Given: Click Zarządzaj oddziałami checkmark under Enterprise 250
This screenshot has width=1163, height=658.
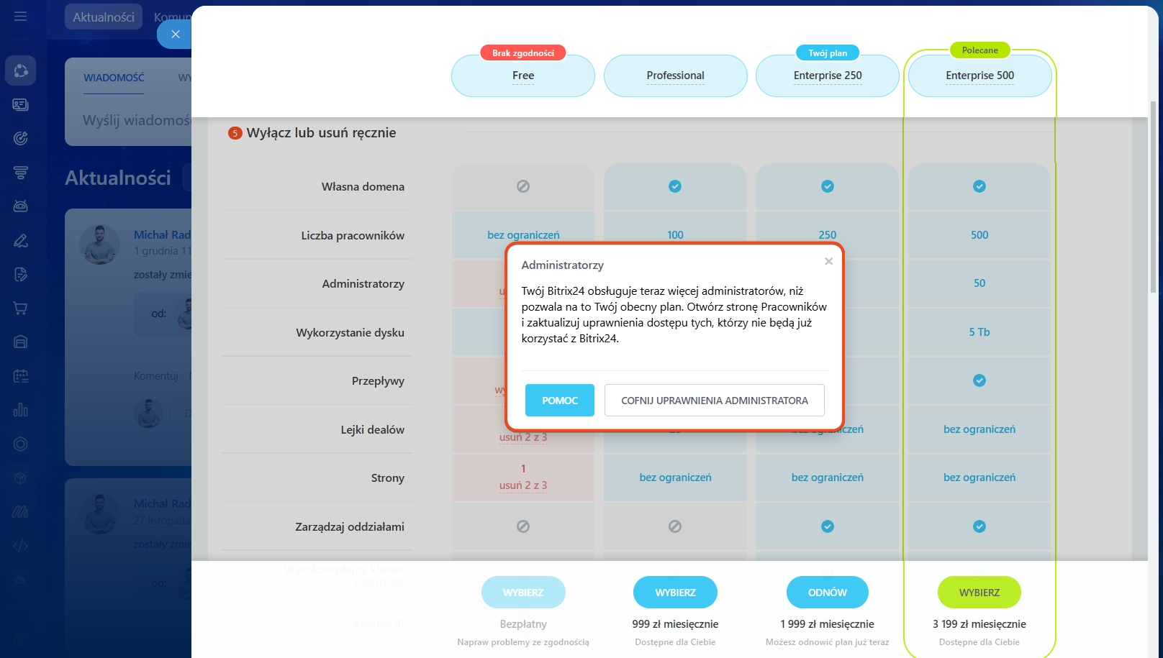Looking at the screenshot, I should click(x=828, y=526).
